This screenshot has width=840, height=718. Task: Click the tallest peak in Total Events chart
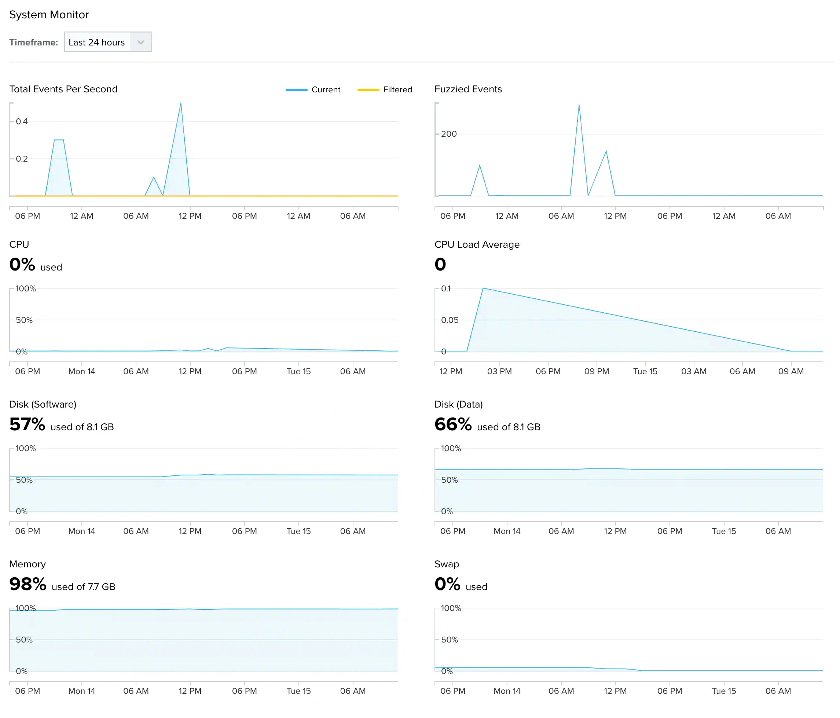tap(180, 104)
